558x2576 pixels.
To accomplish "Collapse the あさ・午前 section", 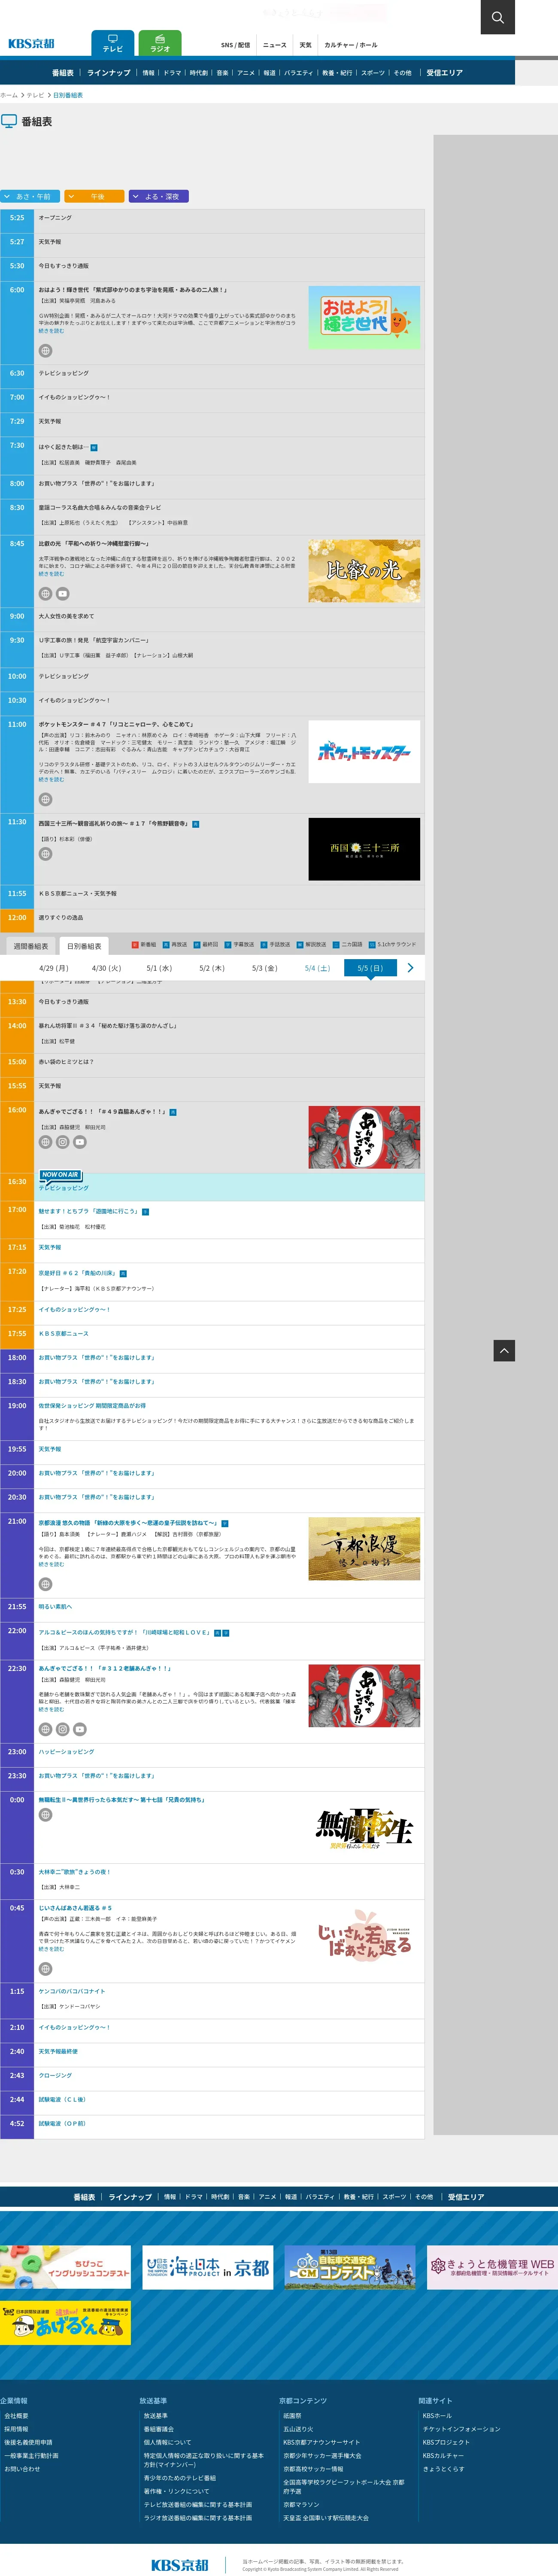I will (x=29, y=197).
